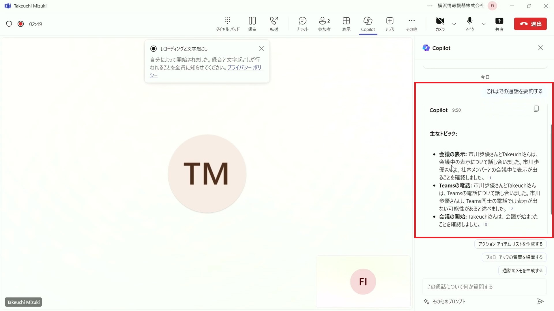This screenshot has width=554, height=311.
Task: Open citation 1 in Copilot summary
Action: pos(490,178)
